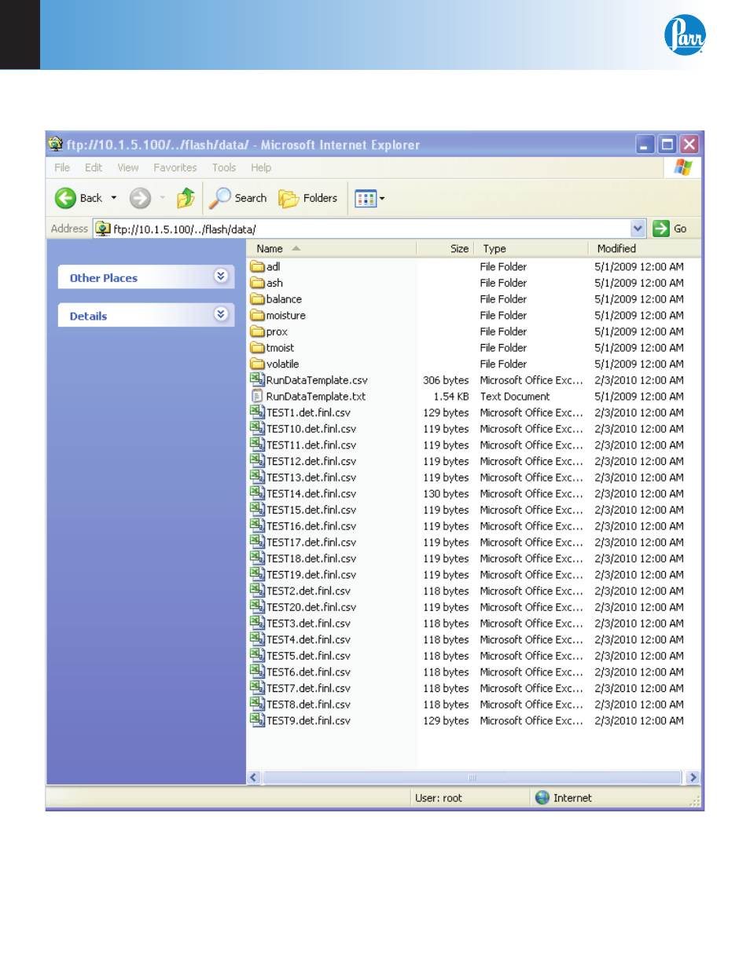Select the moisture folder icon
Viewport: 750px width, 970px height.
257,315
